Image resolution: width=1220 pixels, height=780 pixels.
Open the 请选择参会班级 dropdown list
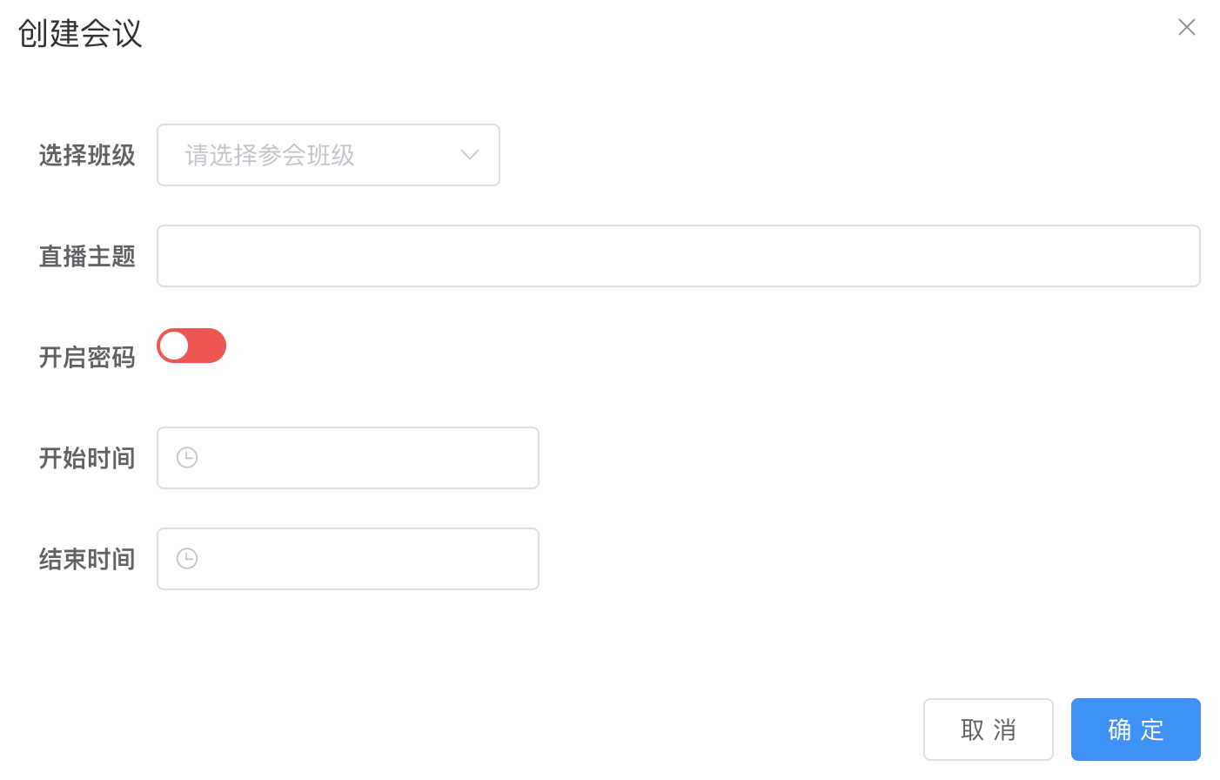[328, 155]
